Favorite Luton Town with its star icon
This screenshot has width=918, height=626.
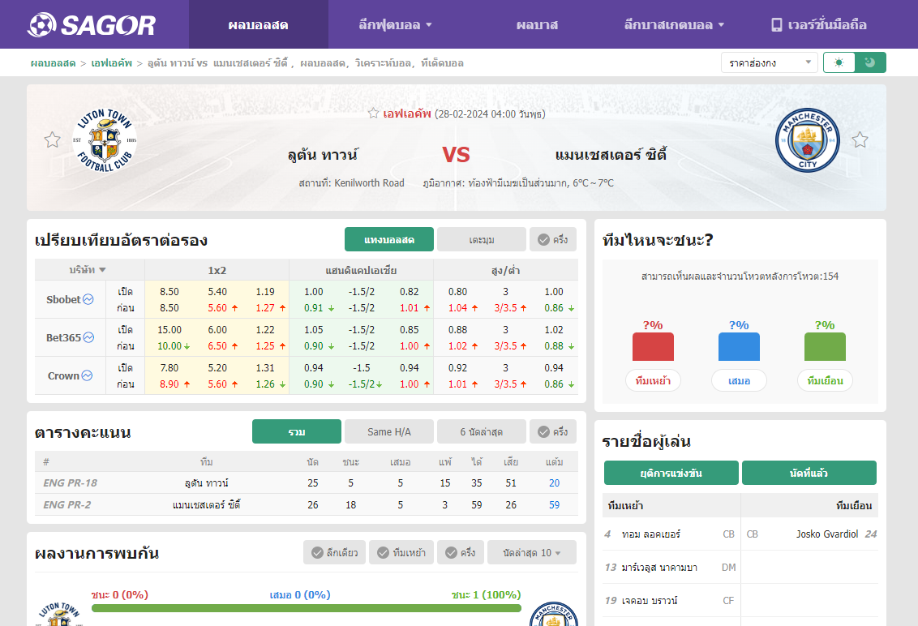(x=52, y=140)
